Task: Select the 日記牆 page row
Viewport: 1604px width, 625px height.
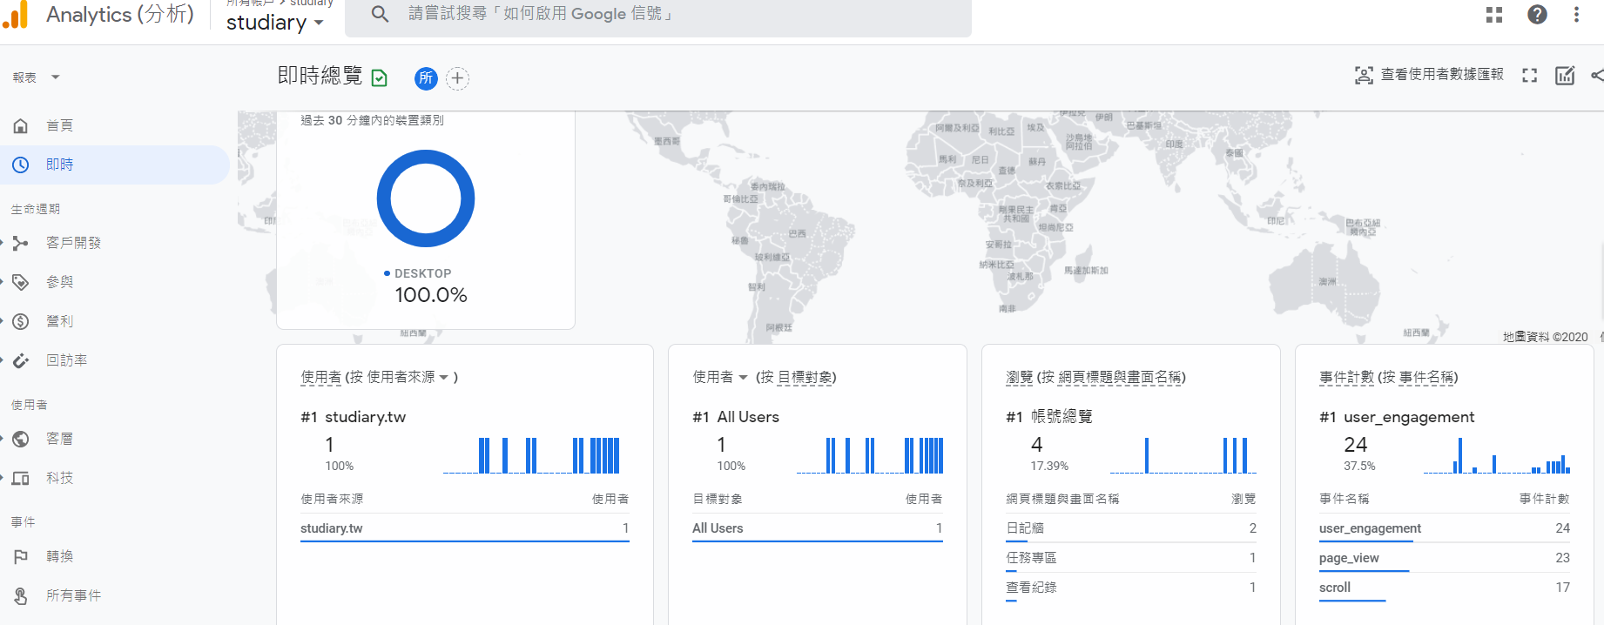Action: (1131, 528)
